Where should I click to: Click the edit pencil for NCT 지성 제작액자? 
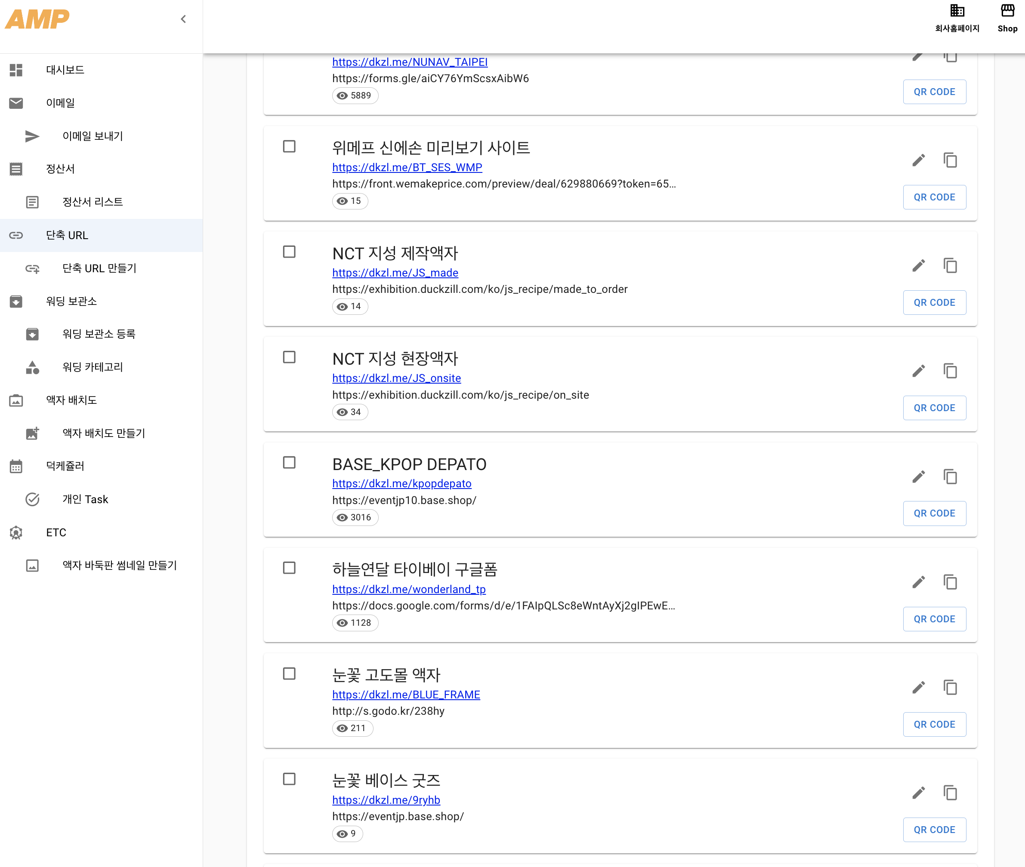point(918,266)
